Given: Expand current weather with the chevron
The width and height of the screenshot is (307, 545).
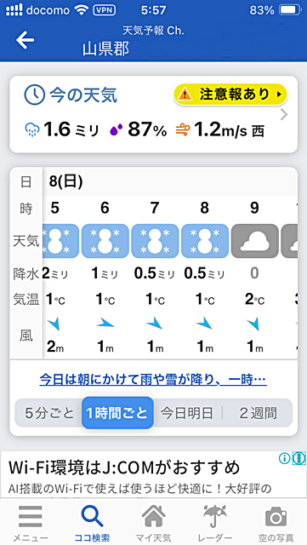Looking at the screenshot, I should [284, 114].
